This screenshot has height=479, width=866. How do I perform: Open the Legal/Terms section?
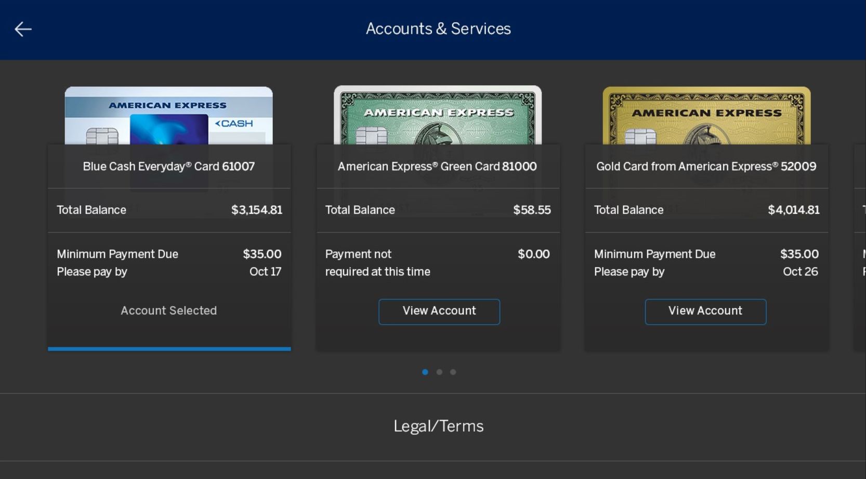pyautogui.click(x=438, y=427)
